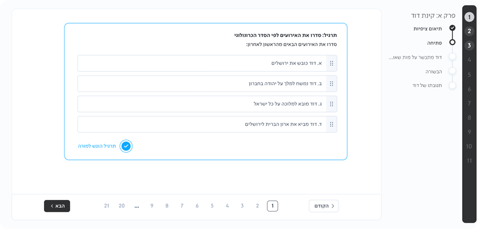The height and width of the screenshot is (229, 478).
Task: Open step תגובתו של דוד
Action: 427,86
